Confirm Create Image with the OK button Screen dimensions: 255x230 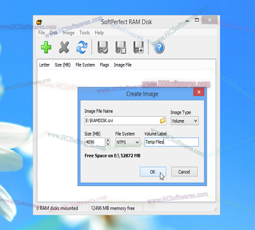tap(153, 172)
